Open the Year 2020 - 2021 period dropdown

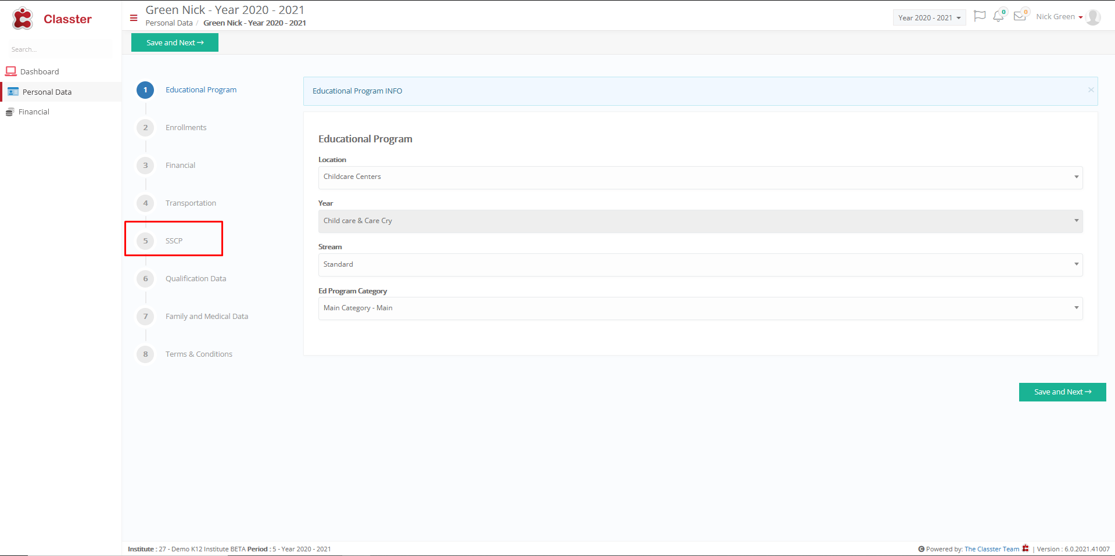pyautogui.click(x=929, y=17)
